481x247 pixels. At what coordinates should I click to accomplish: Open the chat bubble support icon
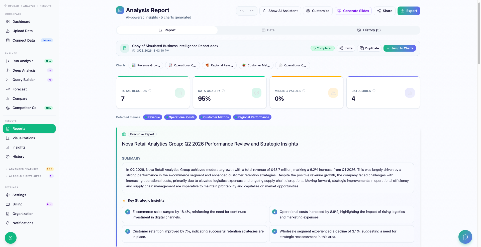465,237
